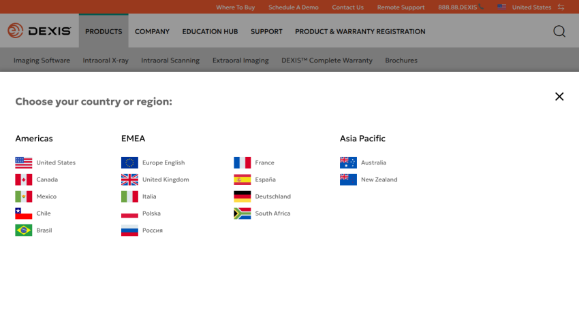Click the DEXIS logo
Viewport: 579px width, 325px height.
[40, 31]
